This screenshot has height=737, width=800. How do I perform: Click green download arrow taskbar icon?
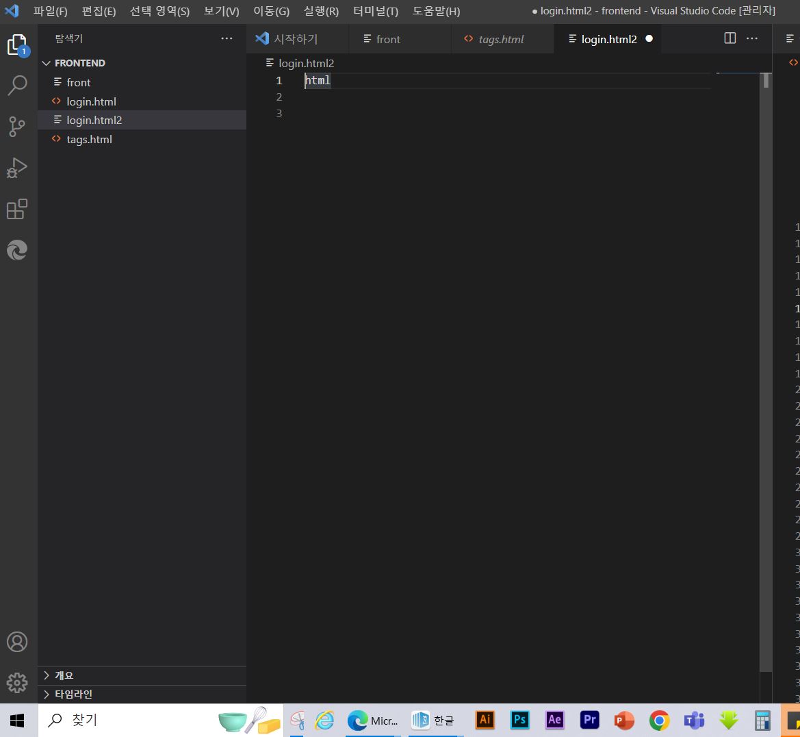(x=729, y=721)
